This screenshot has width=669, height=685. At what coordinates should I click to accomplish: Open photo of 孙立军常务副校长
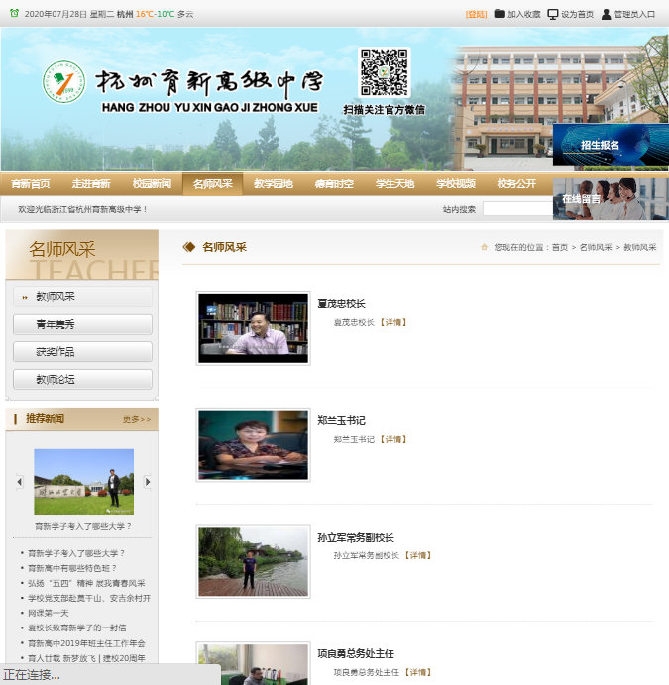254,561
